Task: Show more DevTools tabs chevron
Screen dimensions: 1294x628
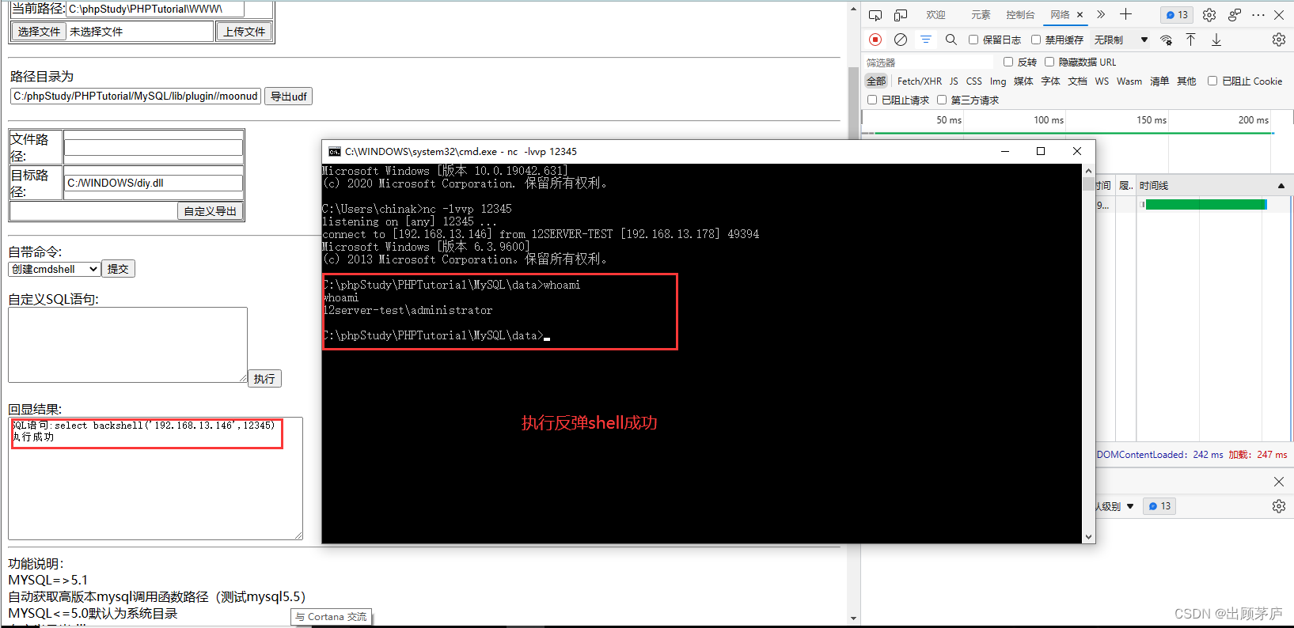Action: (1101, 14)
